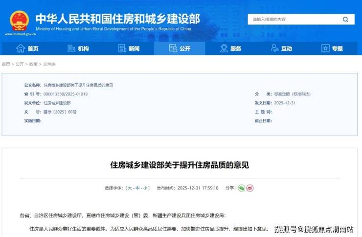The image size is (362, 237).
Task: Open the 服务 navigation tab
Action: pyautogui.click(x=230, y=48)
